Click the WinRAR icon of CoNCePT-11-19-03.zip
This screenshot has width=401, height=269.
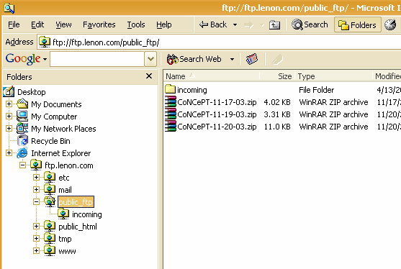171,114
